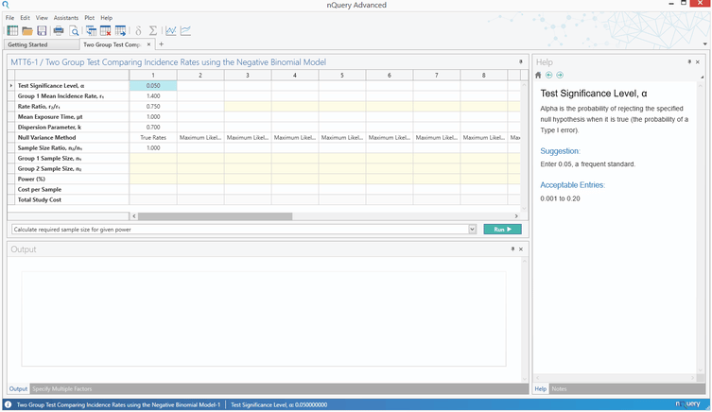Go to Help home with the house icon

point(538,75)
